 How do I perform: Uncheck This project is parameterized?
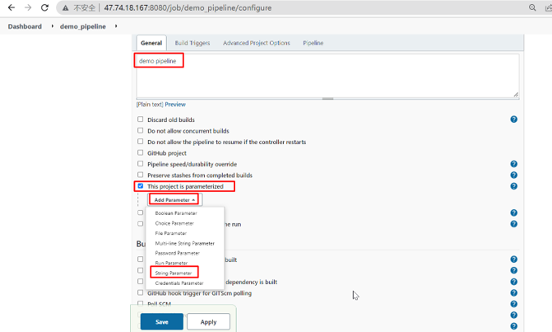141,185
